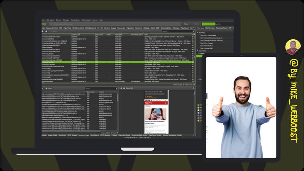The width and height of the screenshot is (304, 171).
Task: Switch to the Image Details bottom tab
Action: pos(52,135)
